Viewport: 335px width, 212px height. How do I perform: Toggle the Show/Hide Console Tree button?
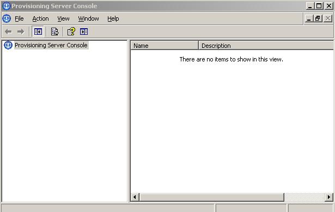38,32
